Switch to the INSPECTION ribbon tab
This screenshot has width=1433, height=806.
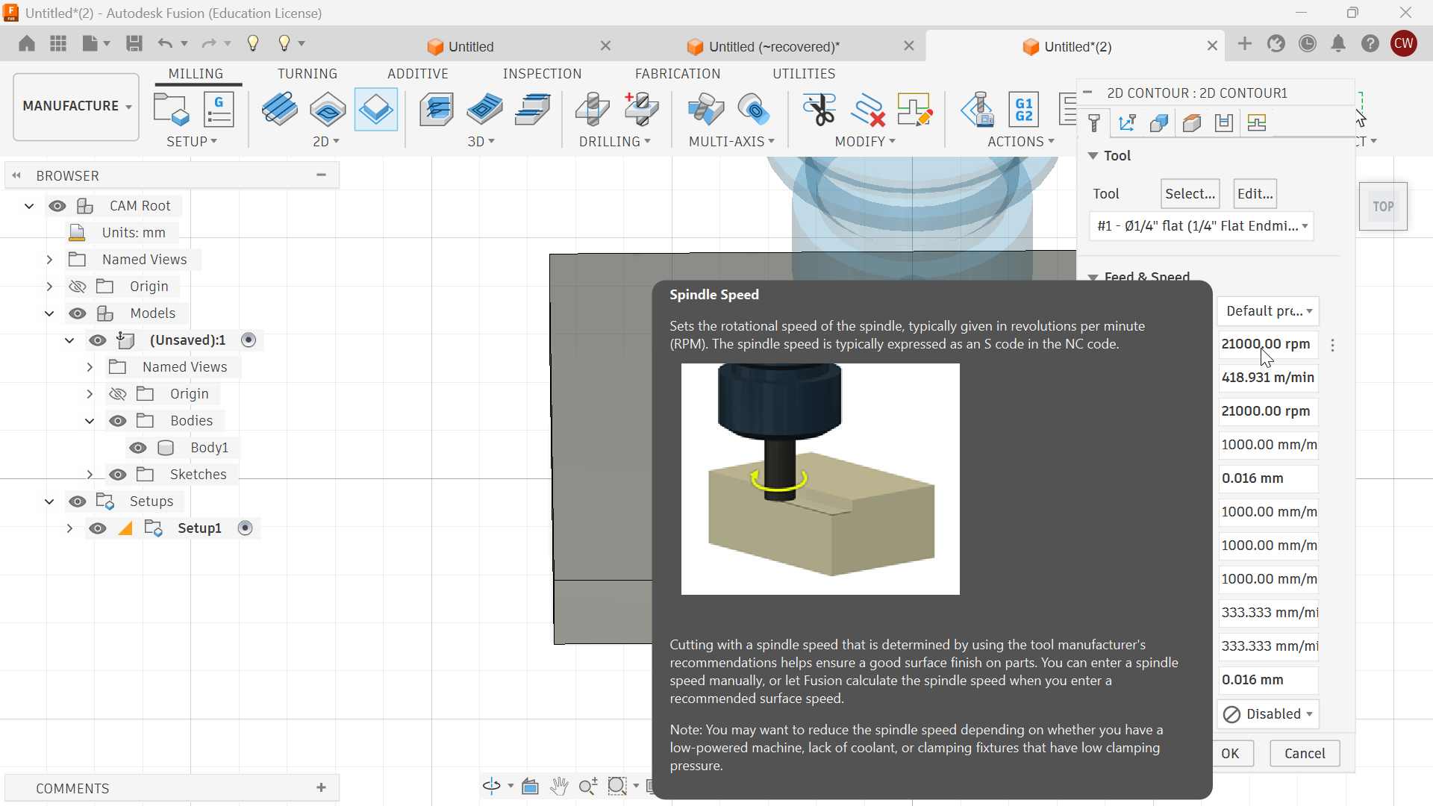click(543, 74)
